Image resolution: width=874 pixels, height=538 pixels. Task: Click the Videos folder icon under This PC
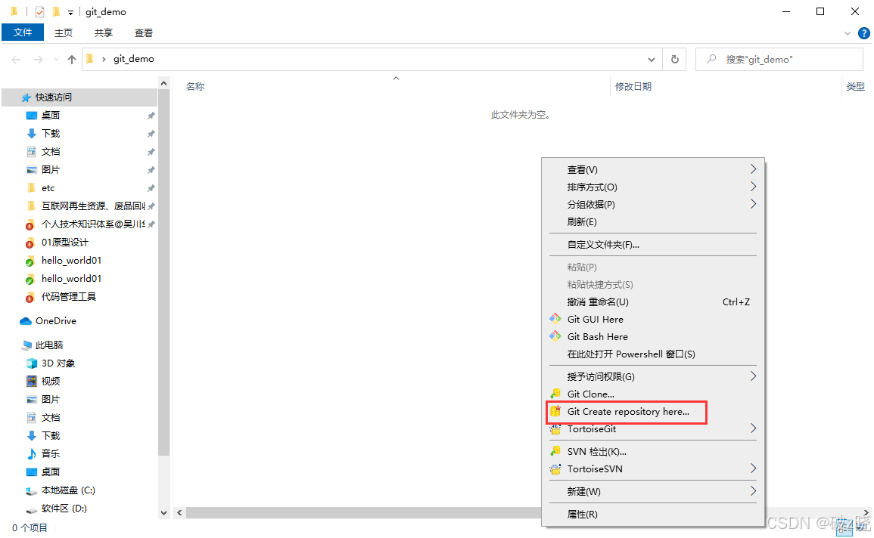click(32, 381)
